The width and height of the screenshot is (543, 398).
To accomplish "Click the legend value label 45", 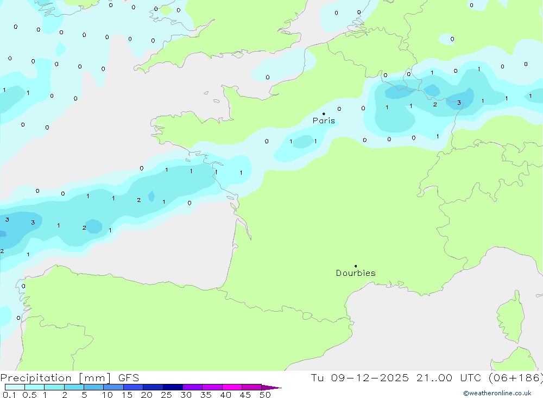I will coord(245,395).
